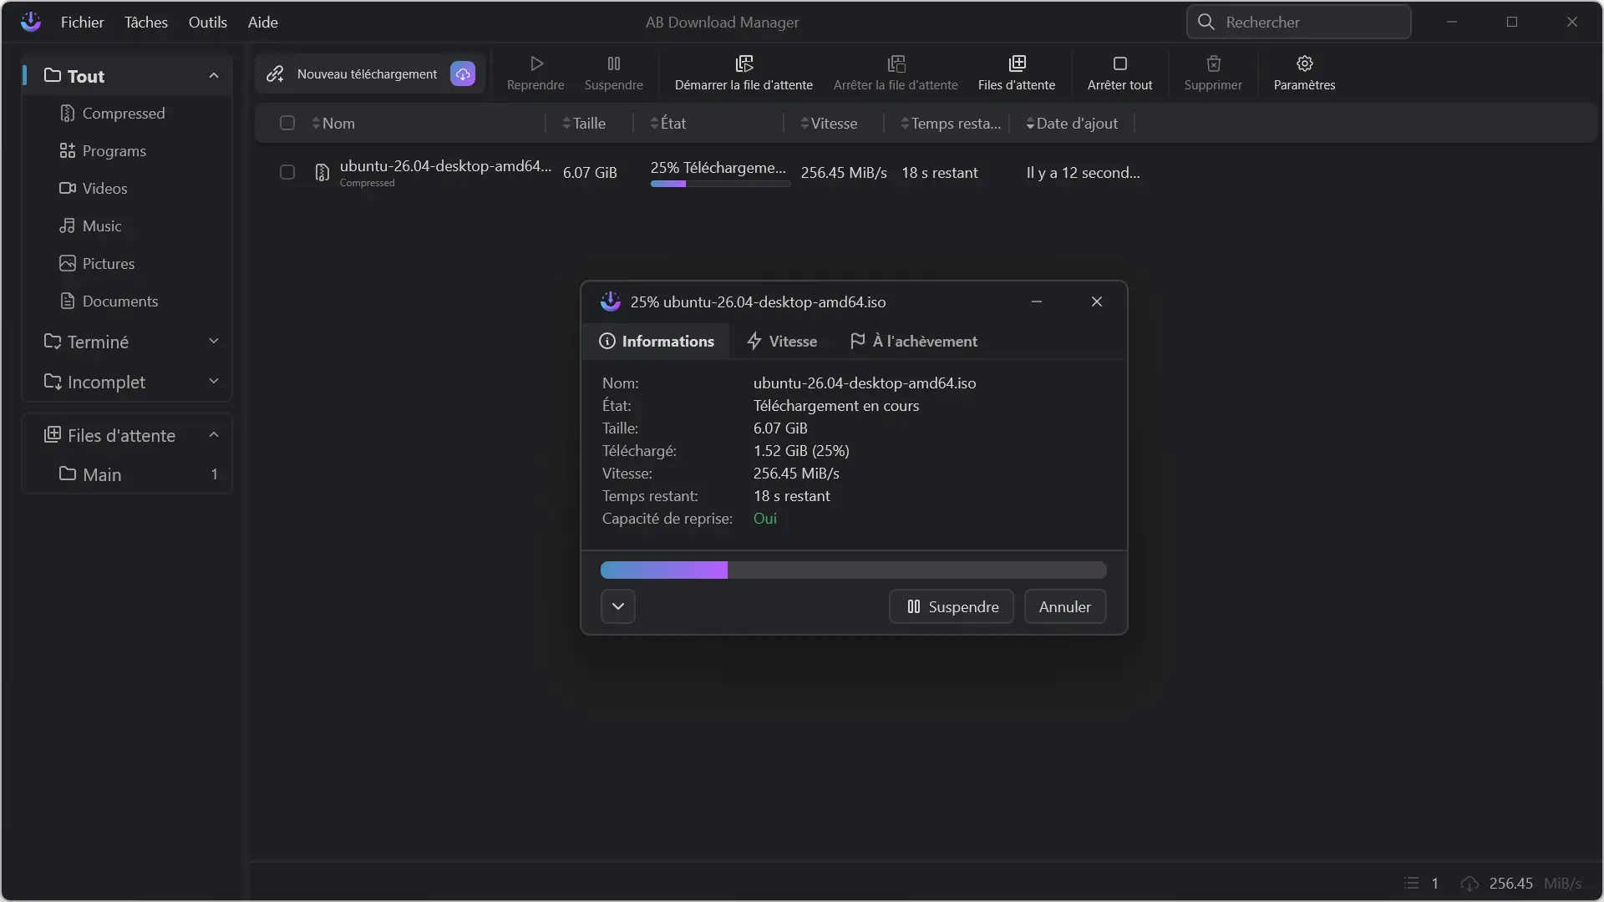Open the Outils menu

coord(208,22)
